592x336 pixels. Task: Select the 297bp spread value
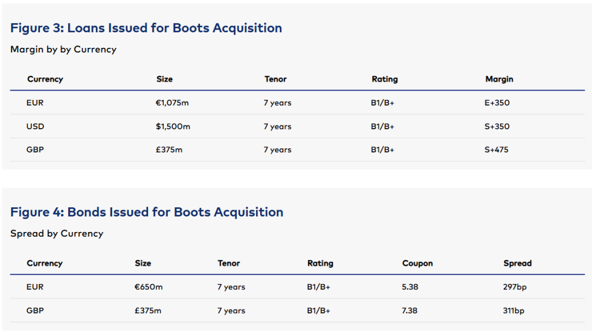[515, 287]
